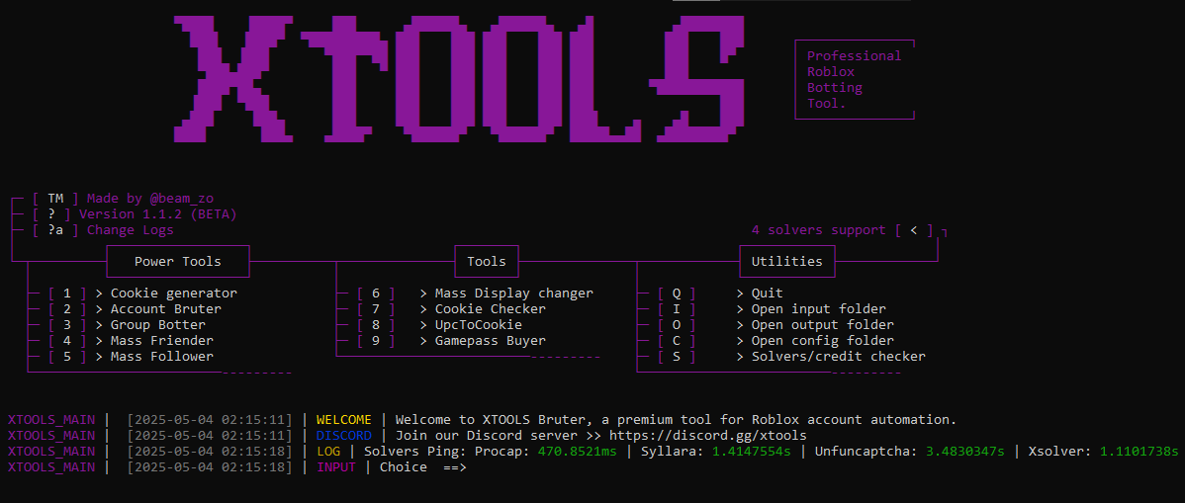The height and width of the screenshot is (503, 1185).
Task: Select the Cookie generator menu option
Action: pos(174,293)
